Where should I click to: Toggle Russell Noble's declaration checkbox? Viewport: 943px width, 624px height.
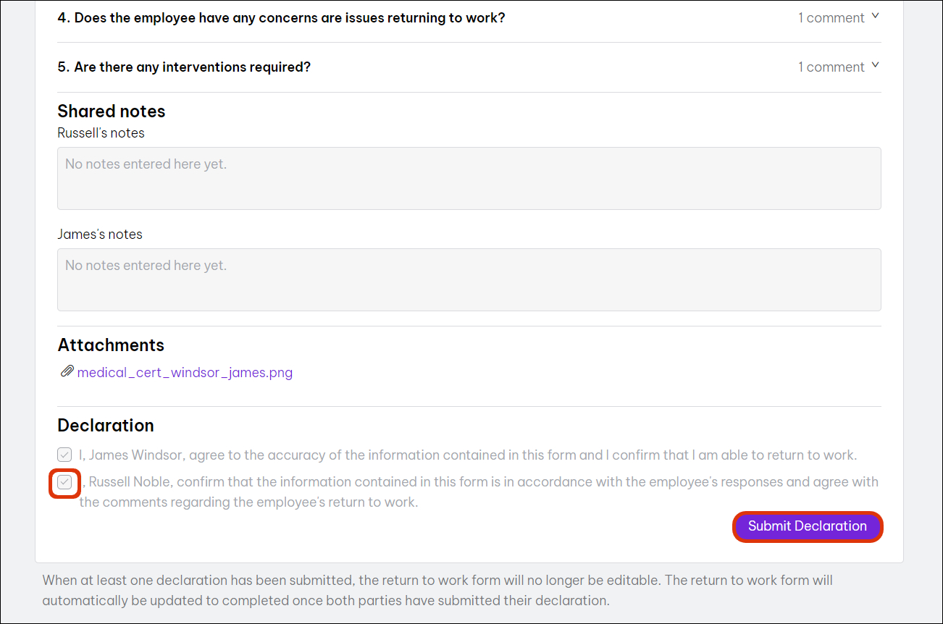(x=65, y=482)
